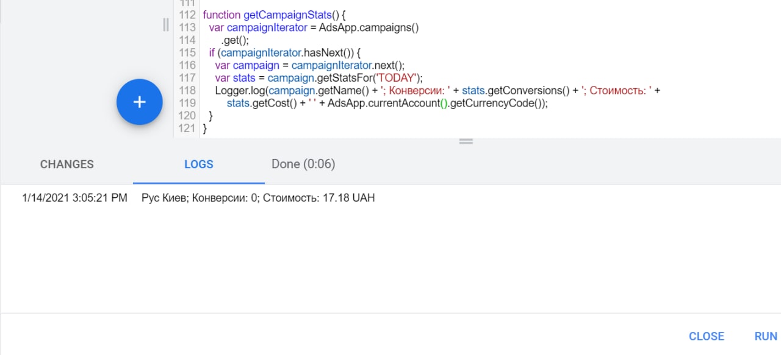This screenshot has height=355, width=781.
Task: Select the log timestamp 1/14/2021 3:05:21 PM
Action: [74, 198]
